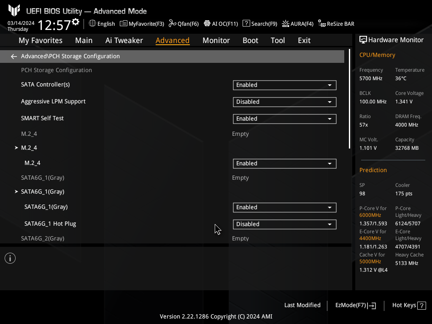This screenshot has width=432, height=324.
Task: Click the AURA(F4) light icon
Action: (286, 24)
